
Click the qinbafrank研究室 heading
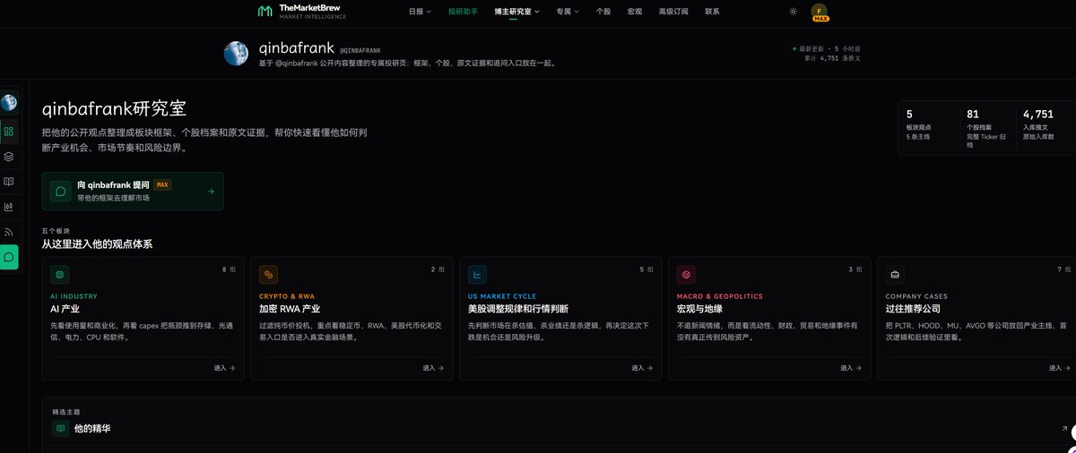(114, 108)
